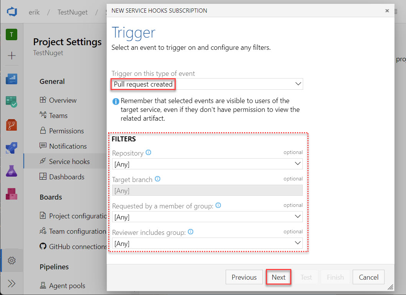Click the plus add-new icon in sidebar
Viewport: 406px width, 295px height.
click(12, 56)
